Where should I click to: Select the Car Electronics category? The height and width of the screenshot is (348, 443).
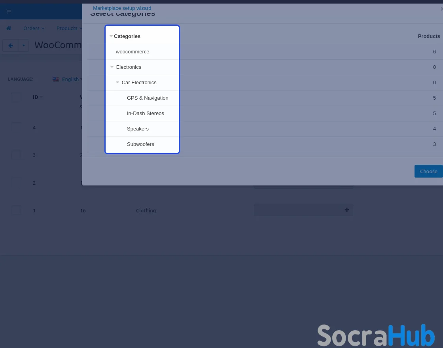[139, 83]
